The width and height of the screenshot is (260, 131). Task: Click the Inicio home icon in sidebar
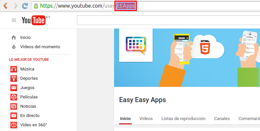[14, 38]
